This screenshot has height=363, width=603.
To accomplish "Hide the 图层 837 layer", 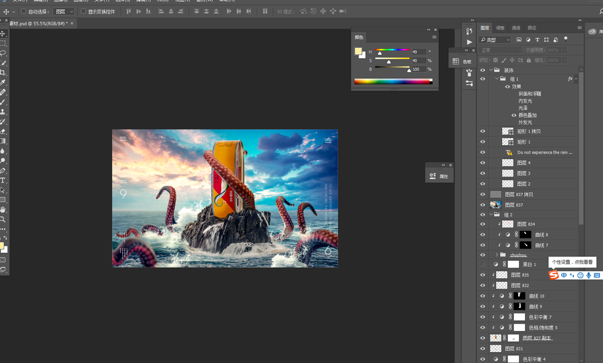I will click(483, 204).
